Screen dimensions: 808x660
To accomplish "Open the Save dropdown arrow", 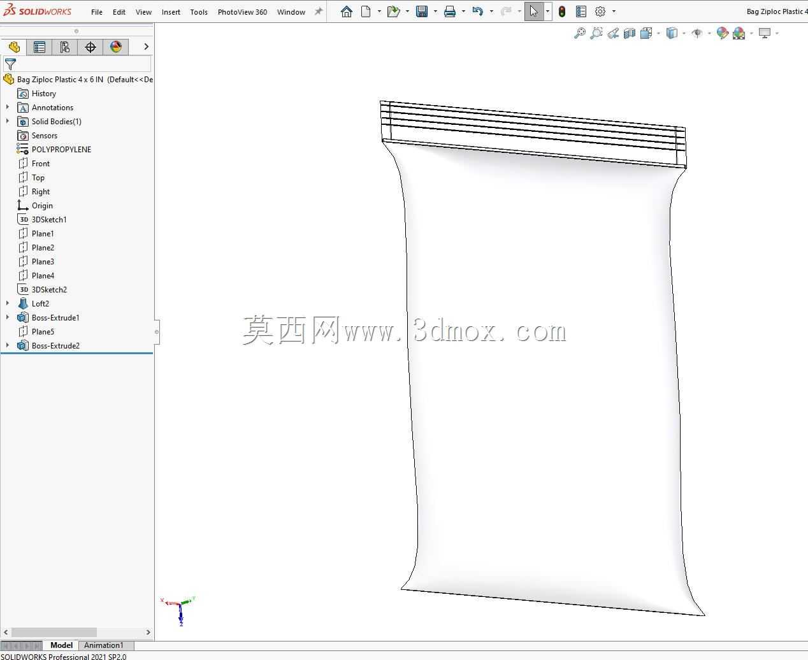I will [x=435, y=11].
